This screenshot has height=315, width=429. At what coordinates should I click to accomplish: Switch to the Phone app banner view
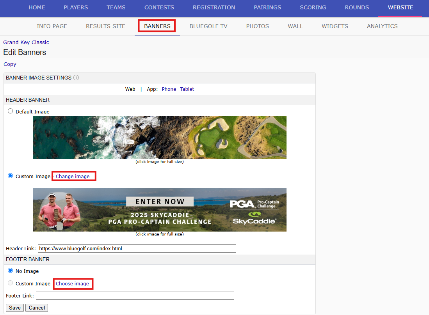click(x=169, y=89)
